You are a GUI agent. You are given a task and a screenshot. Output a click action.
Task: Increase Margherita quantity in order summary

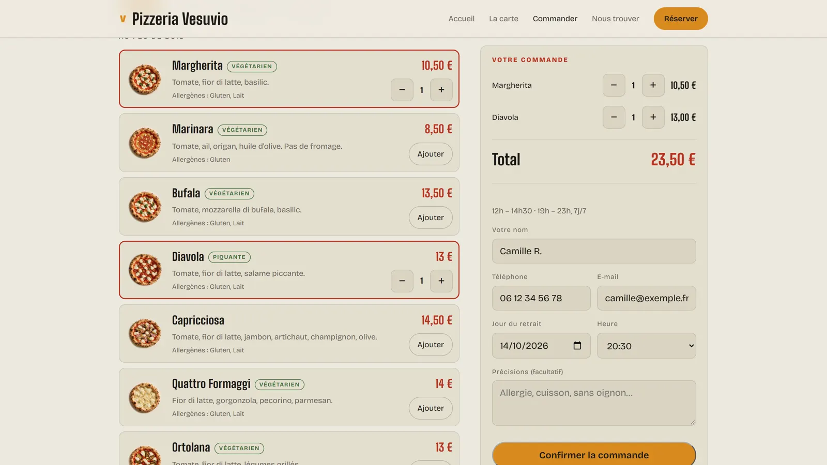point(653,85)
